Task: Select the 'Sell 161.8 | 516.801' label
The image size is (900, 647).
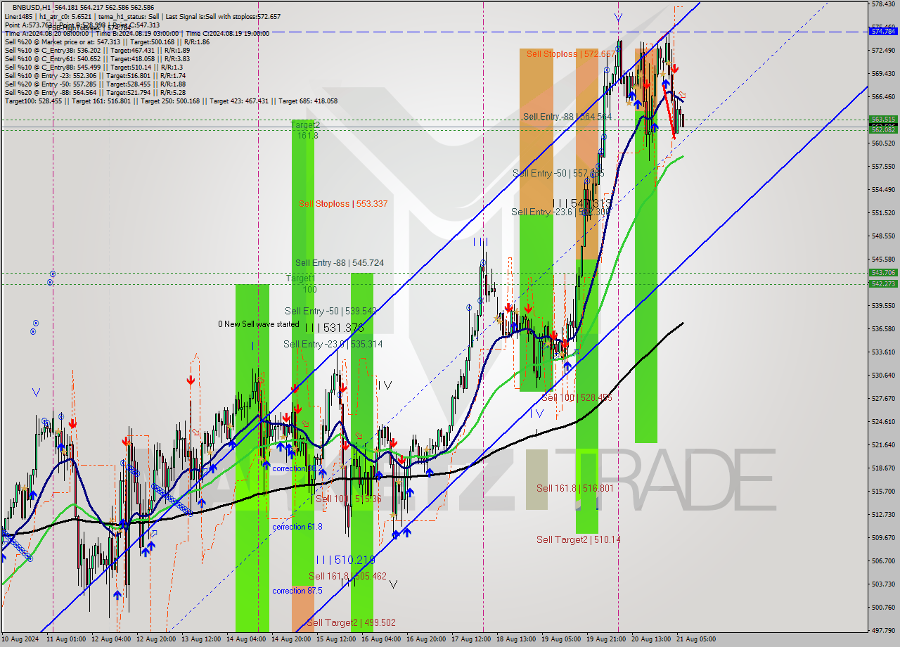Action: [x=575, y=487]
